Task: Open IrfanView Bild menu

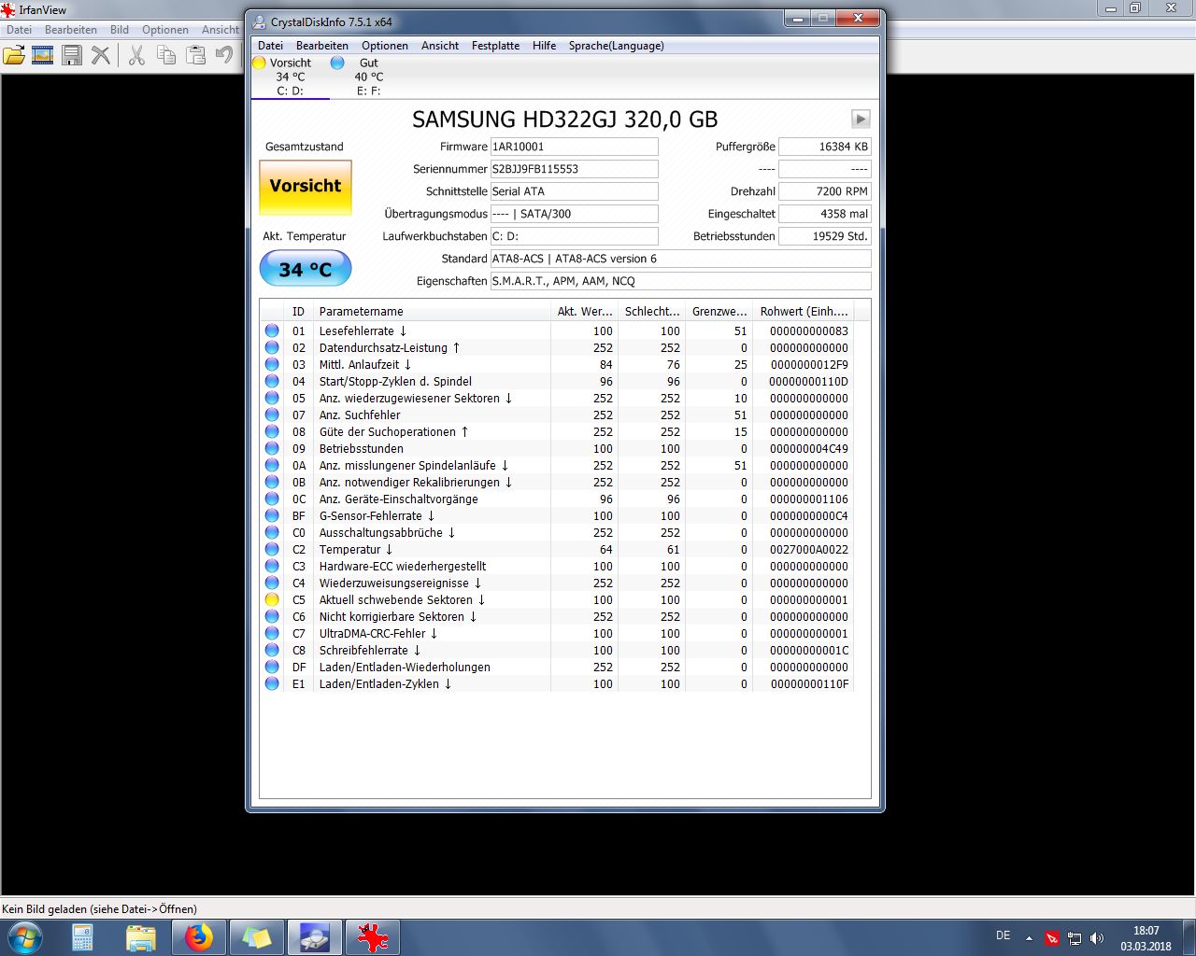Action: tap(120, 30)
